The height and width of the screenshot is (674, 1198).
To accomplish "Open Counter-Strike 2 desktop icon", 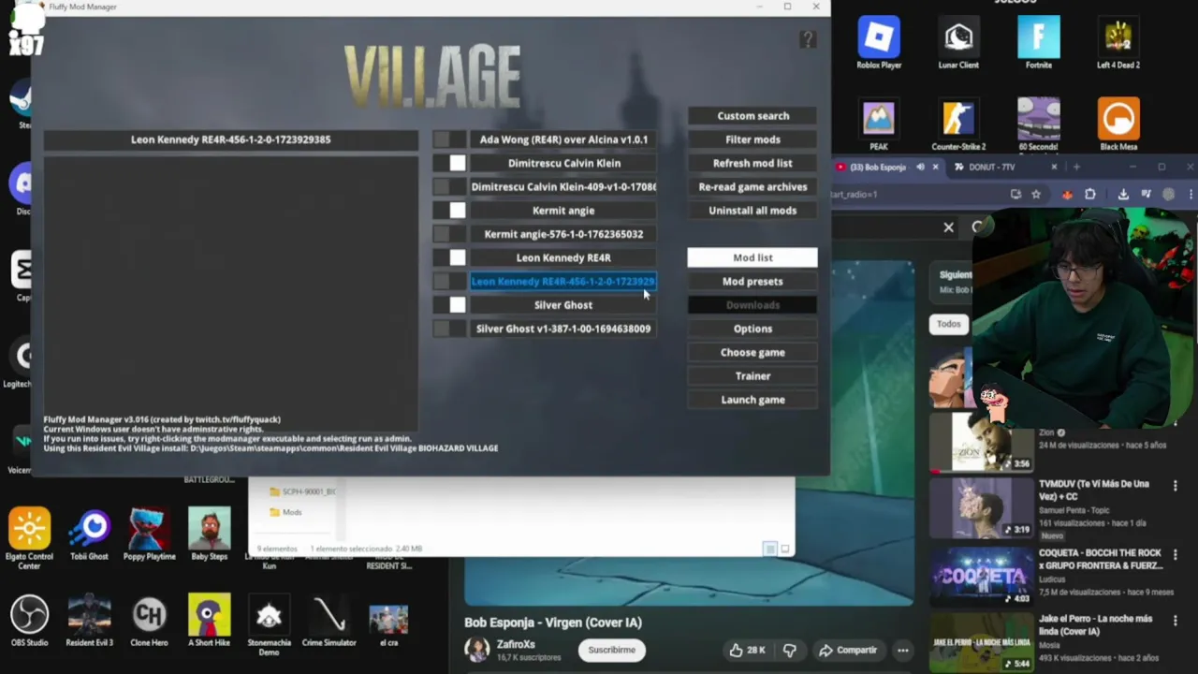I will 958,124.
